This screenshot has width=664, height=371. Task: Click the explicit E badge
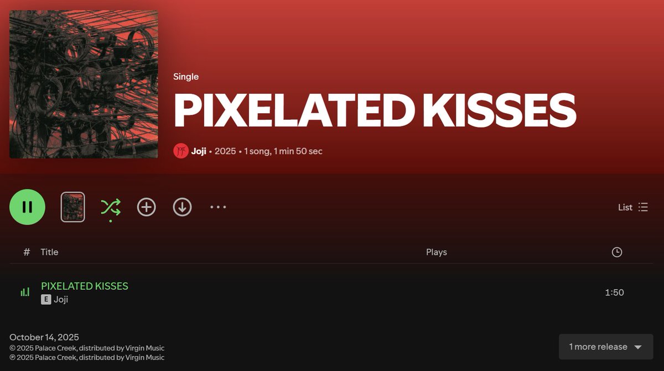pyautogui.click(x=46, y=299)
